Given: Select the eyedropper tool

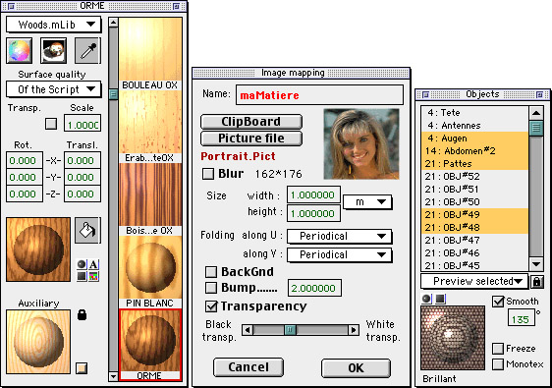Looking at the screenshot, I should (x=87, y=51).
